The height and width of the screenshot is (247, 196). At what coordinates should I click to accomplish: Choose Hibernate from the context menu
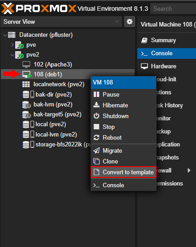123,105
